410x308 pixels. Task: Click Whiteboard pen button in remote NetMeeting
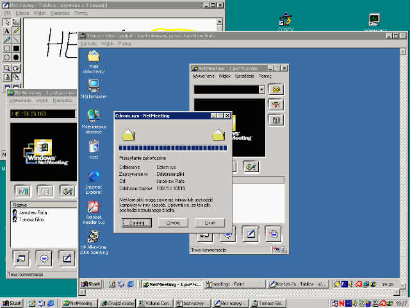click(x=250, y=234)
